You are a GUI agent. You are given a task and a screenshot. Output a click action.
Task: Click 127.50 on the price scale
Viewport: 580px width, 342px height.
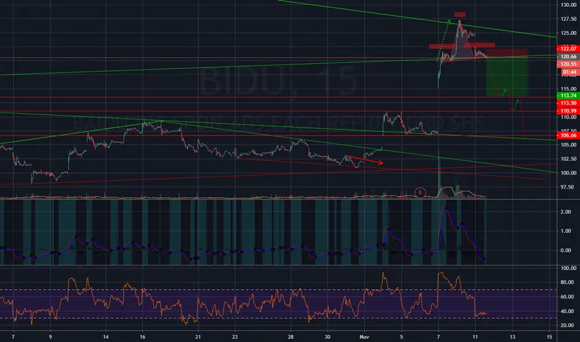(569, 19)
